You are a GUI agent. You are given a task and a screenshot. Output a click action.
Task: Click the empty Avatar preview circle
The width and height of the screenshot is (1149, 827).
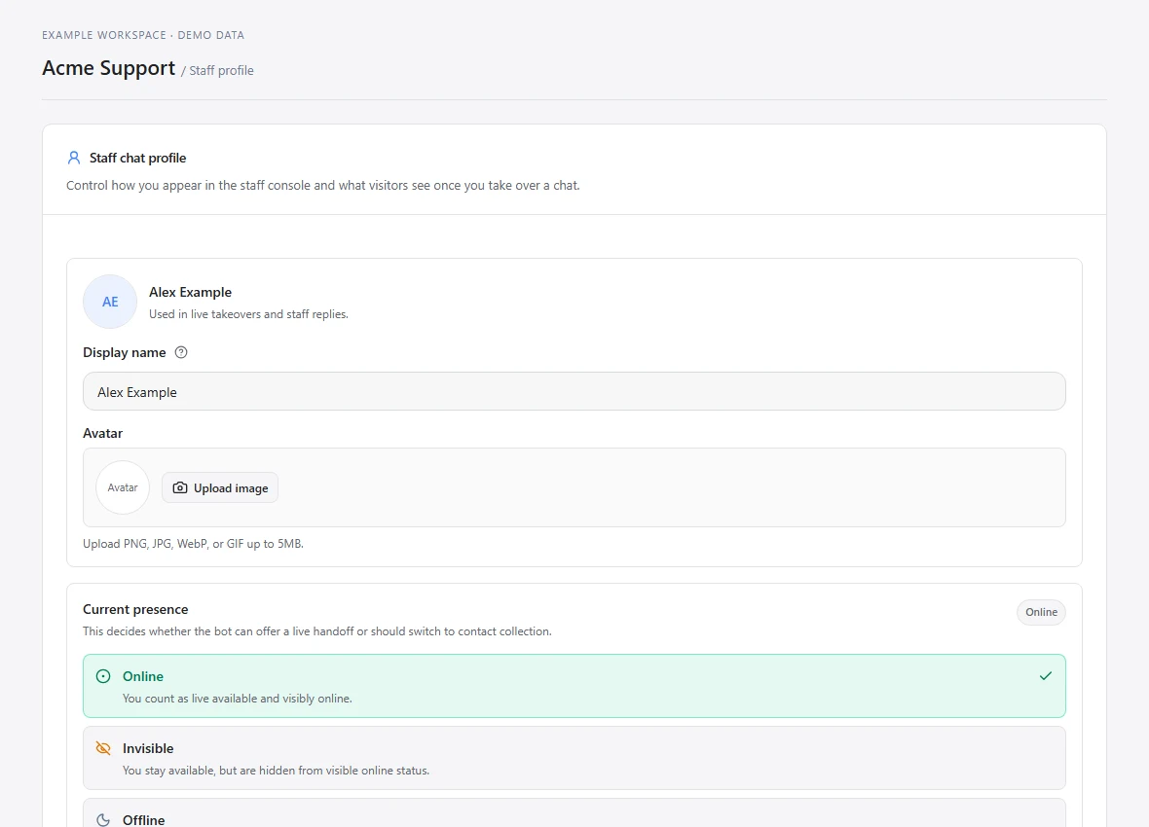point(123,487)
